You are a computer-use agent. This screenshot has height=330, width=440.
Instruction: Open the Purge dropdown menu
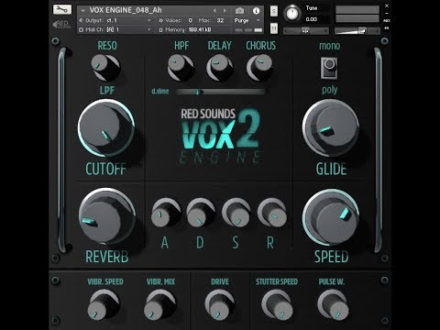pos(247,20)
